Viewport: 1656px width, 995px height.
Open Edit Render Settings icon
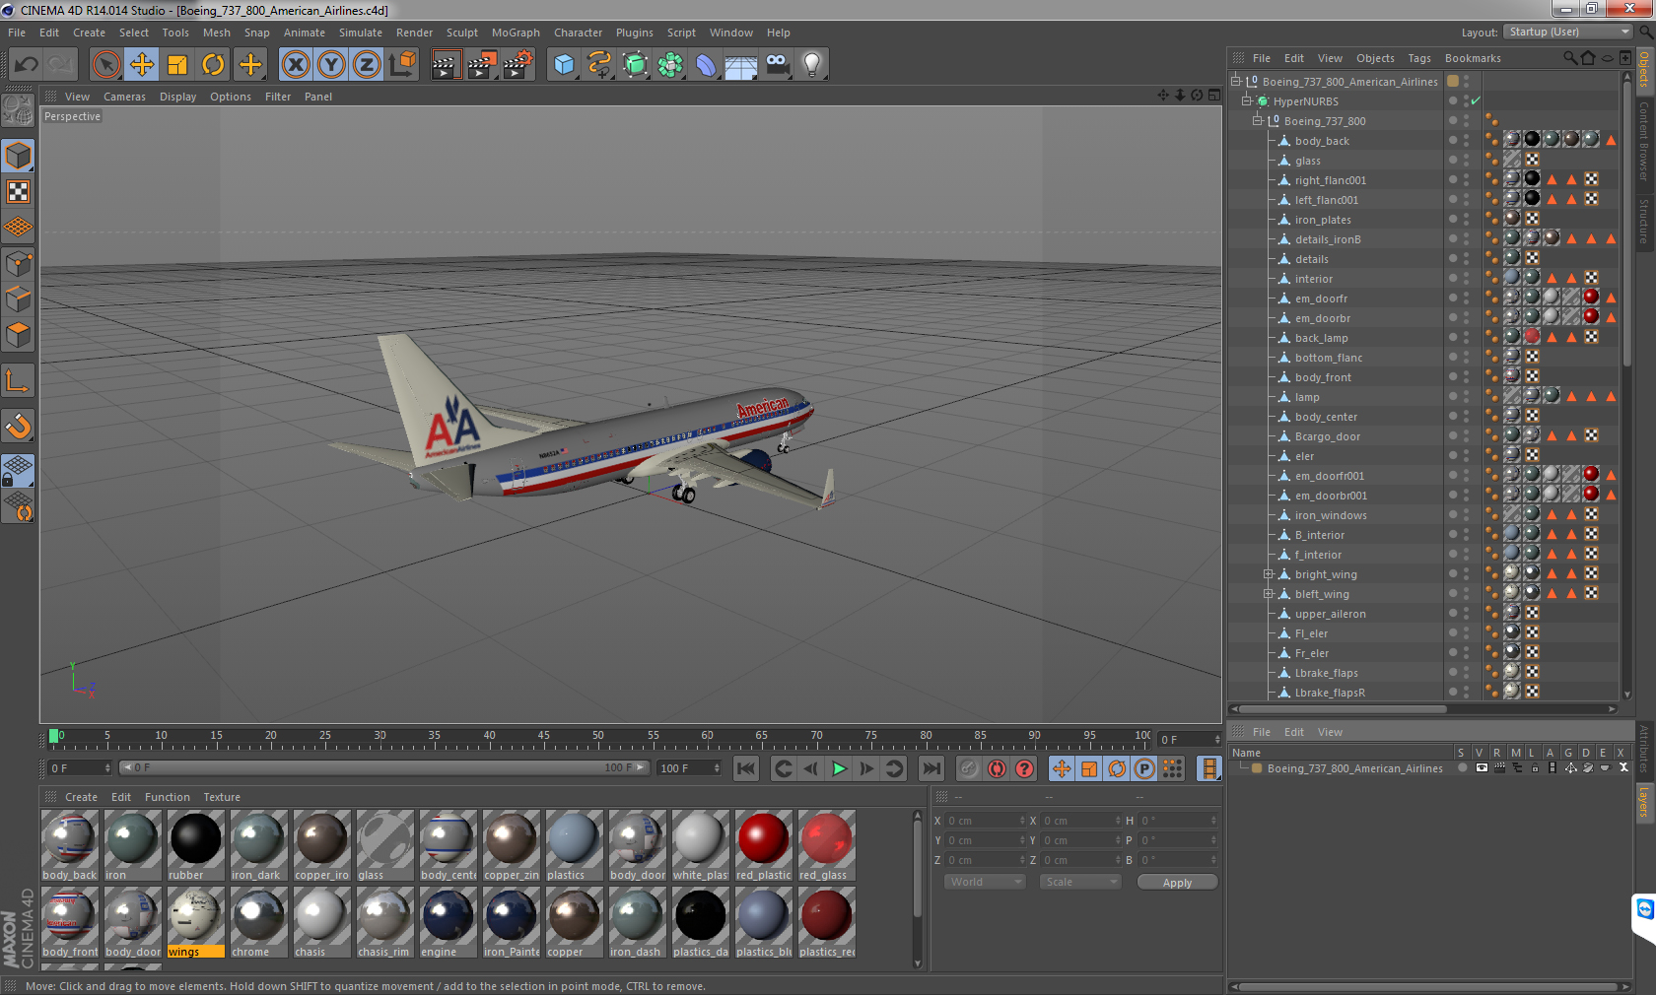coord(518,65)
